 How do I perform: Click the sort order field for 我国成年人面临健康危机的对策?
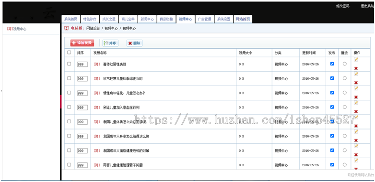click(x=82, y=151)
